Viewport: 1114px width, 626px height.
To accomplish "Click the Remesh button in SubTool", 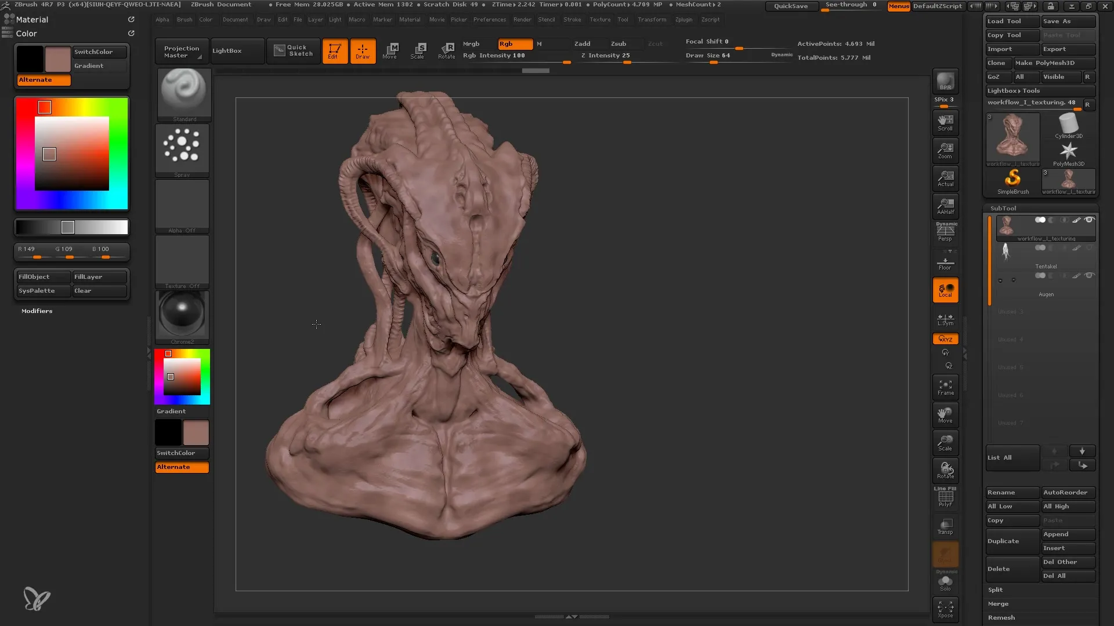I will (x=1001, y=617).
